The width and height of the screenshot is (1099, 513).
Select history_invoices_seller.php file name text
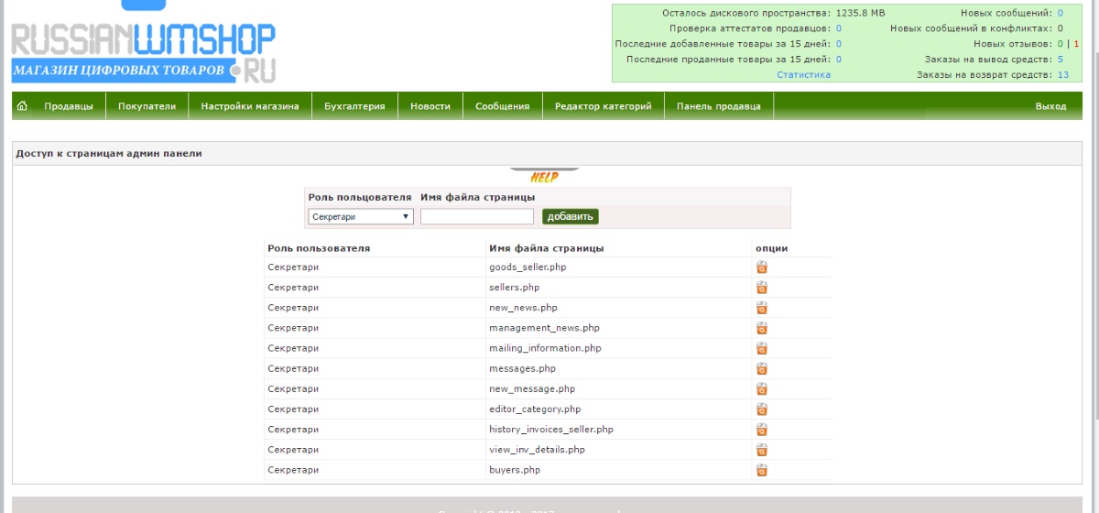(551, 430)
